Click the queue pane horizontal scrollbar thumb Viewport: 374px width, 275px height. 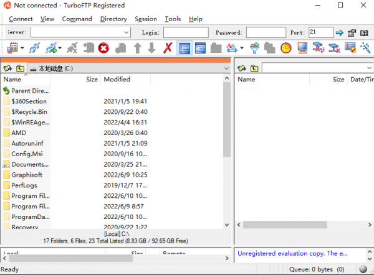coord(71,258)
